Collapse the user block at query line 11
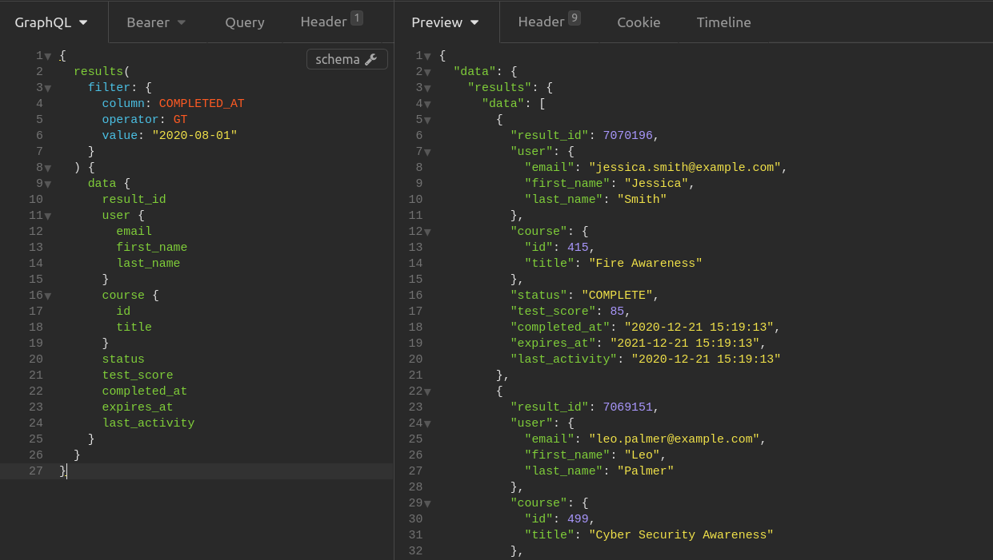Screen dimensions: 993x560 48,216
